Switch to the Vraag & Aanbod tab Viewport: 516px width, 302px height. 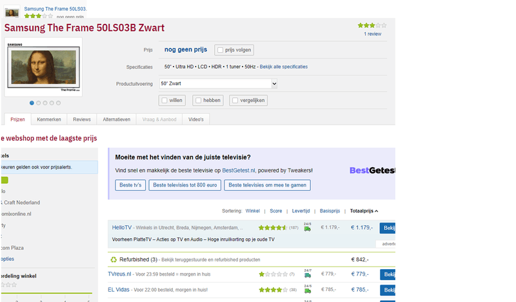pos(159,119)
